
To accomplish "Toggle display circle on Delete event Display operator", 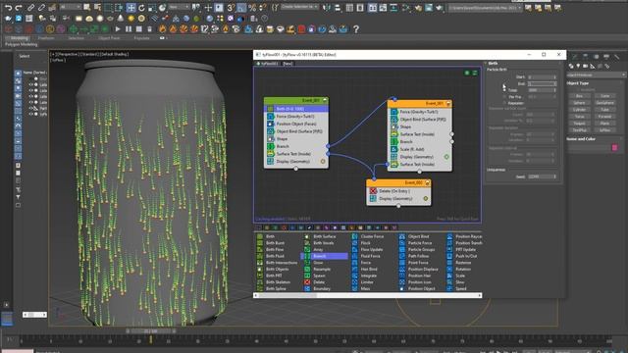I will 425,198.
